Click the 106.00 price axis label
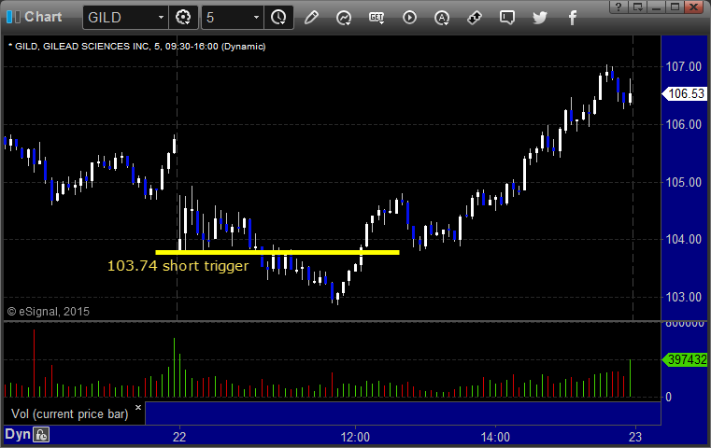This screenshot has height=448, width=711. coord(683,124)
